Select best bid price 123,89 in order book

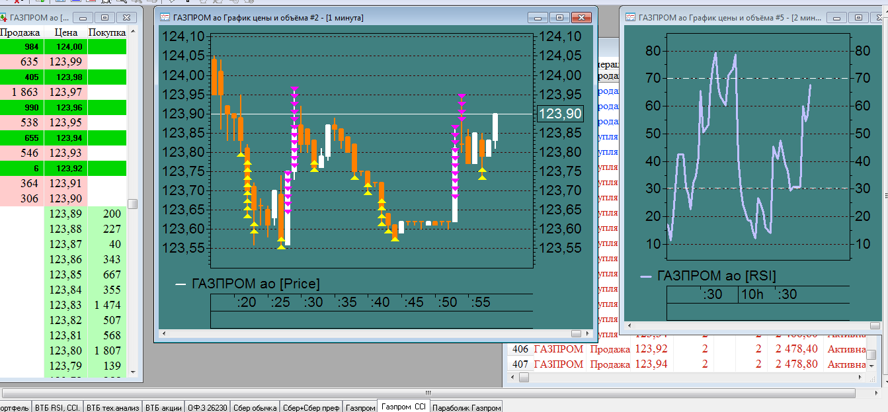point(65,214)
